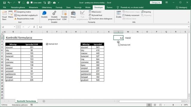
Task: Select cell with grudzień sales 948
Action: 98,80
